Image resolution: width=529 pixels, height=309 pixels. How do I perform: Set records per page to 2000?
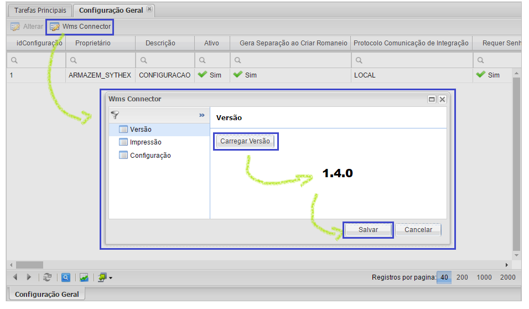click(508, 277)
